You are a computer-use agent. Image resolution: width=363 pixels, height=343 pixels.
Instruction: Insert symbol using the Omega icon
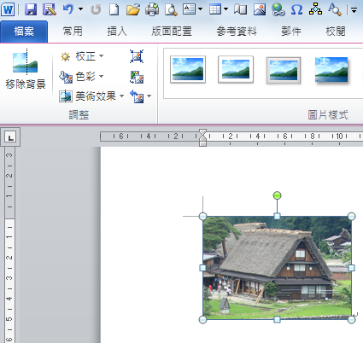tap(296, 10)
